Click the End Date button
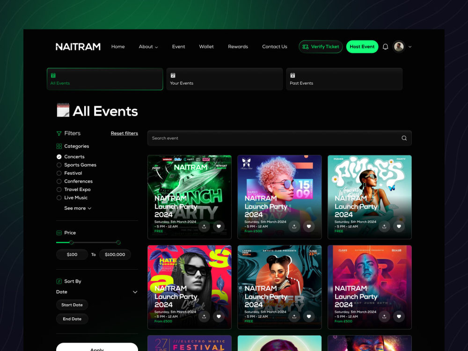 [72, 319]
